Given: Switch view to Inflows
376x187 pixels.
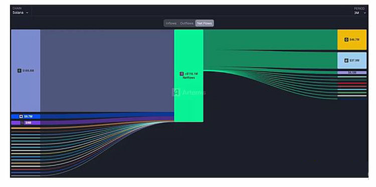Looking at the screenshot, I should point(171,23).
